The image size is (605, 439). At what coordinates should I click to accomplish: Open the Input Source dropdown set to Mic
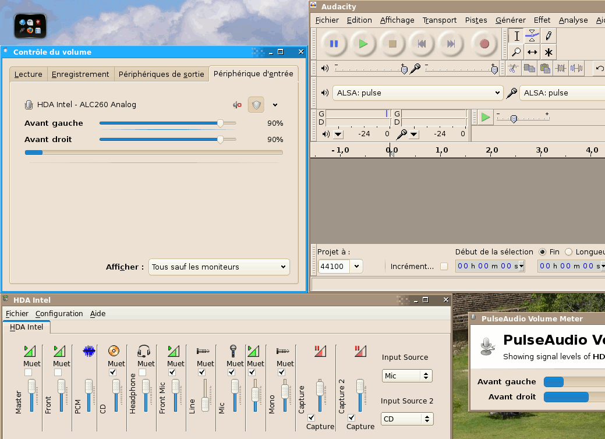[407, 376]
